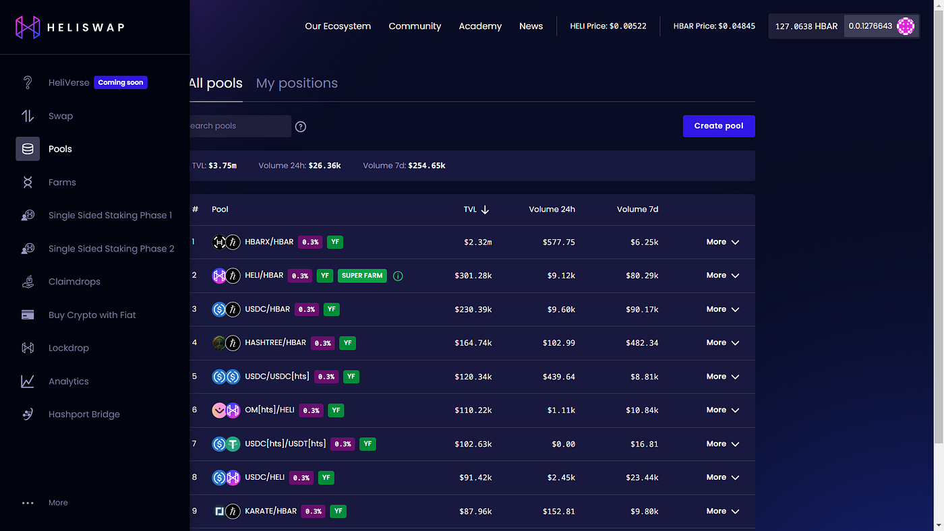944x531 pixels.
Task: Open the News menu item
Action: [531, 26]
